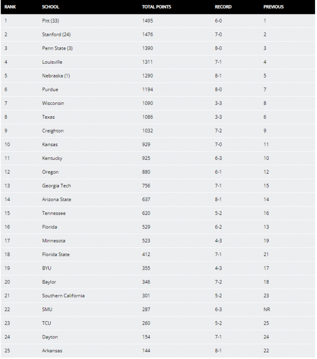This screenshot has height=359, width=317.
Task: Click the Wisconsin school name
Action: point(53,103)
